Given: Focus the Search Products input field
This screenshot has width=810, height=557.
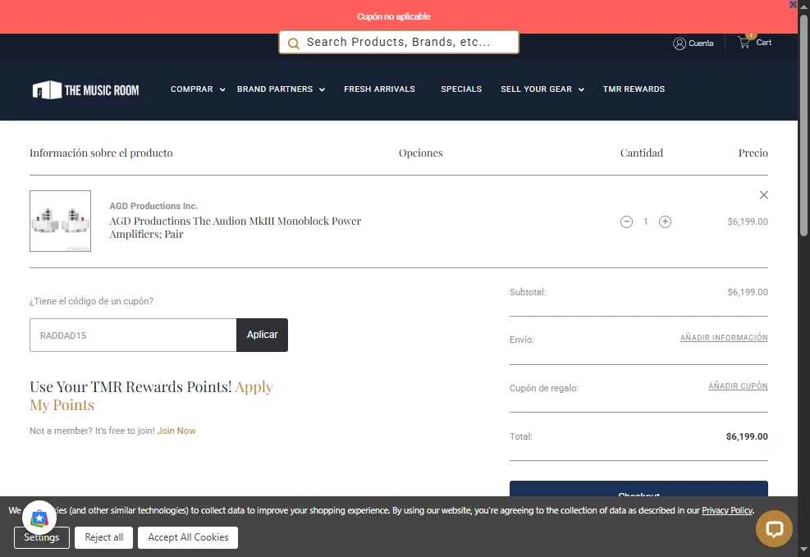Looking at the screenshot, I should pos(399,43).
